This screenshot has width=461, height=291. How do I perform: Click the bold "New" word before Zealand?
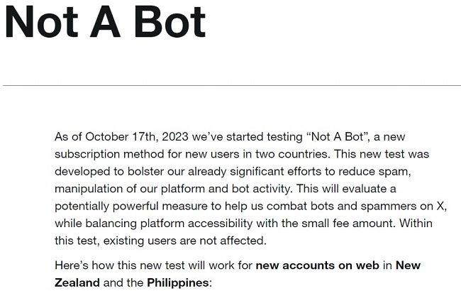coord(408,265)
